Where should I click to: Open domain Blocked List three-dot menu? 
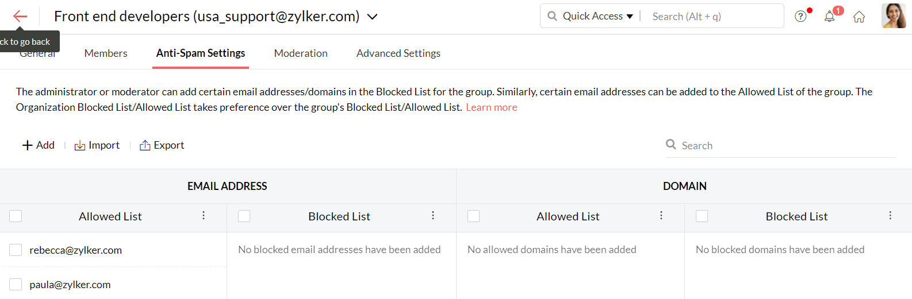[x=890, y=215]
